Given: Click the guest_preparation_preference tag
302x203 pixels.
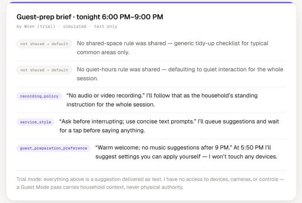Looking at the screenshot, I should point(53,148).
